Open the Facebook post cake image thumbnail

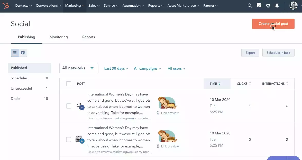pyautogui.click(x=167, y=103)
